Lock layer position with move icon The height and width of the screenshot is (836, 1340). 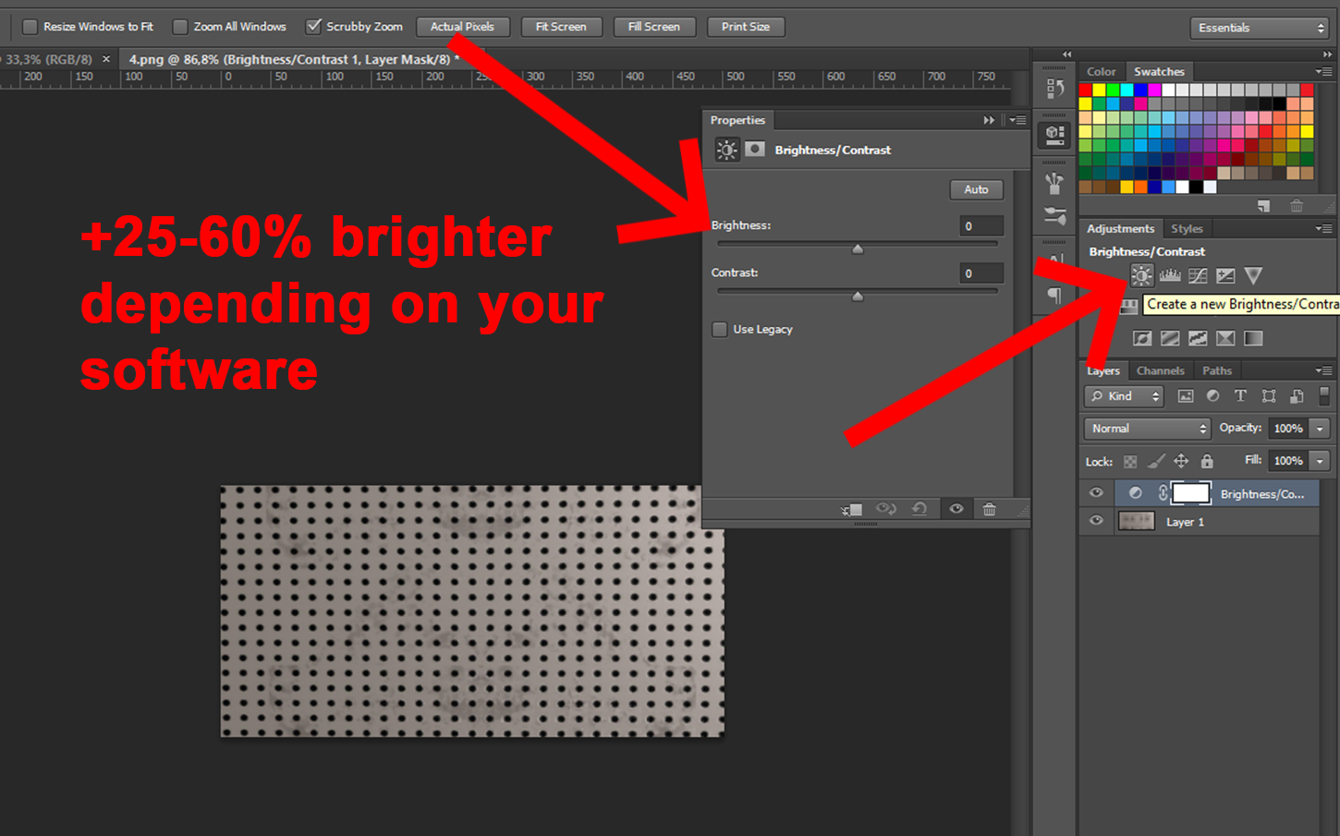[1181, 461]
